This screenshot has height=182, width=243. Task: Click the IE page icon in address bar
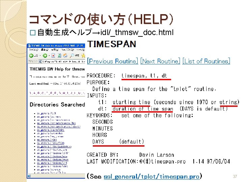[41, 62]
